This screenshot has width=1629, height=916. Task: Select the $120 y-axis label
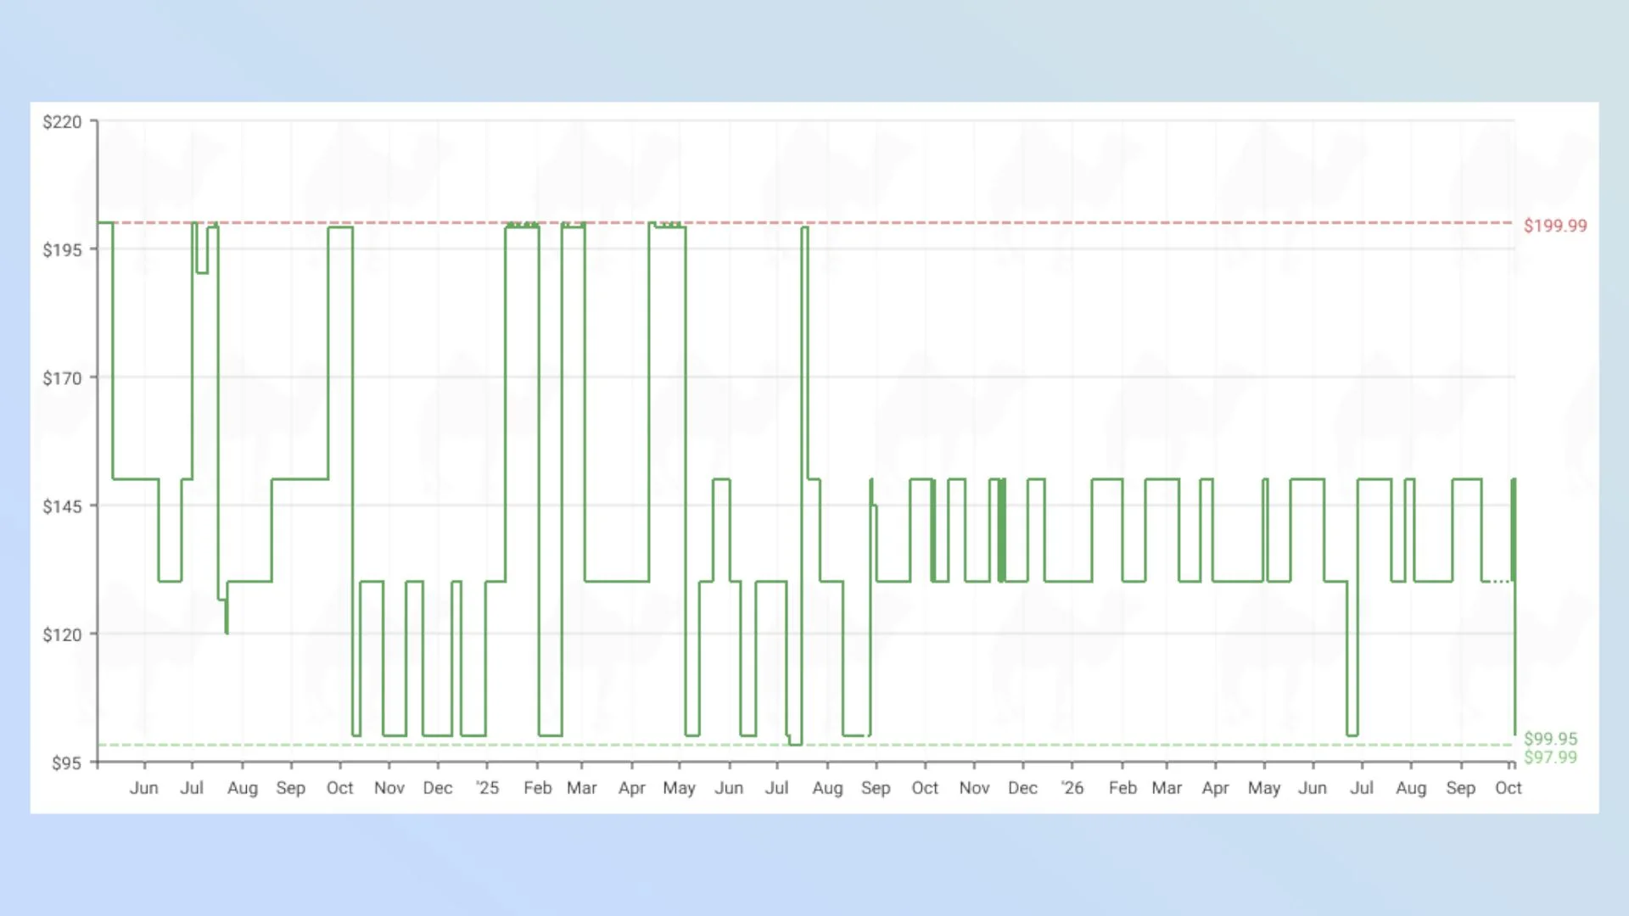click(63, 634)
